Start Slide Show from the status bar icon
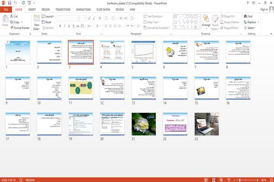This screenshot has width=274, height=182. (x=229, y=180)
